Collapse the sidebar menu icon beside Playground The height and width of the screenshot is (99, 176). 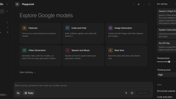point(17,4)
